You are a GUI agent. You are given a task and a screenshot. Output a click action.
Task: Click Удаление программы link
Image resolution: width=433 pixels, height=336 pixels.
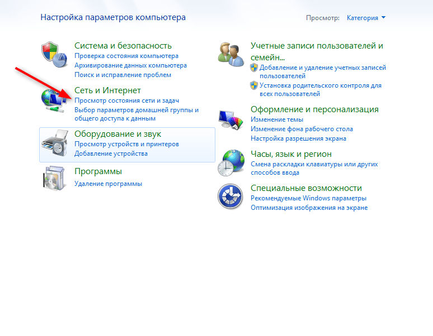109,184
